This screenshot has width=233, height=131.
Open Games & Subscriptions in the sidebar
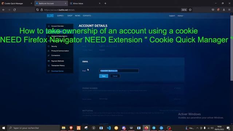(59, 36)
